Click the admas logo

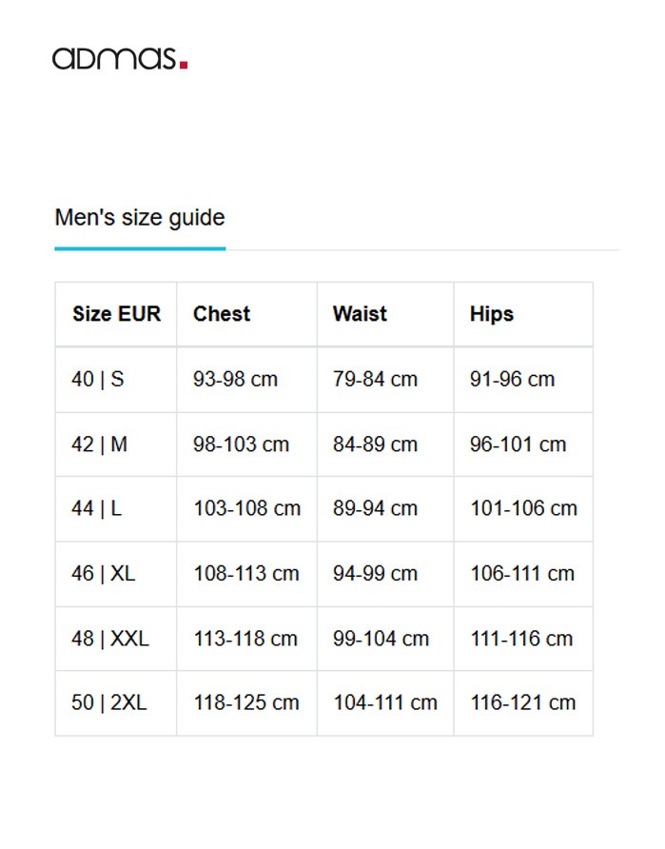120,58
